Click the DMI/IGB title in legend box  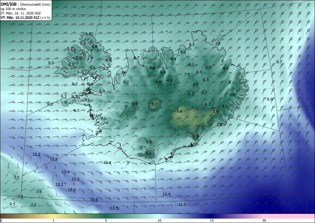click(x=8, y=4)
